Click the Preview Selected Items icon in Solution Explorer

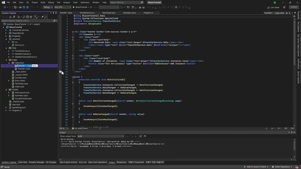click(x=46, y=17)
